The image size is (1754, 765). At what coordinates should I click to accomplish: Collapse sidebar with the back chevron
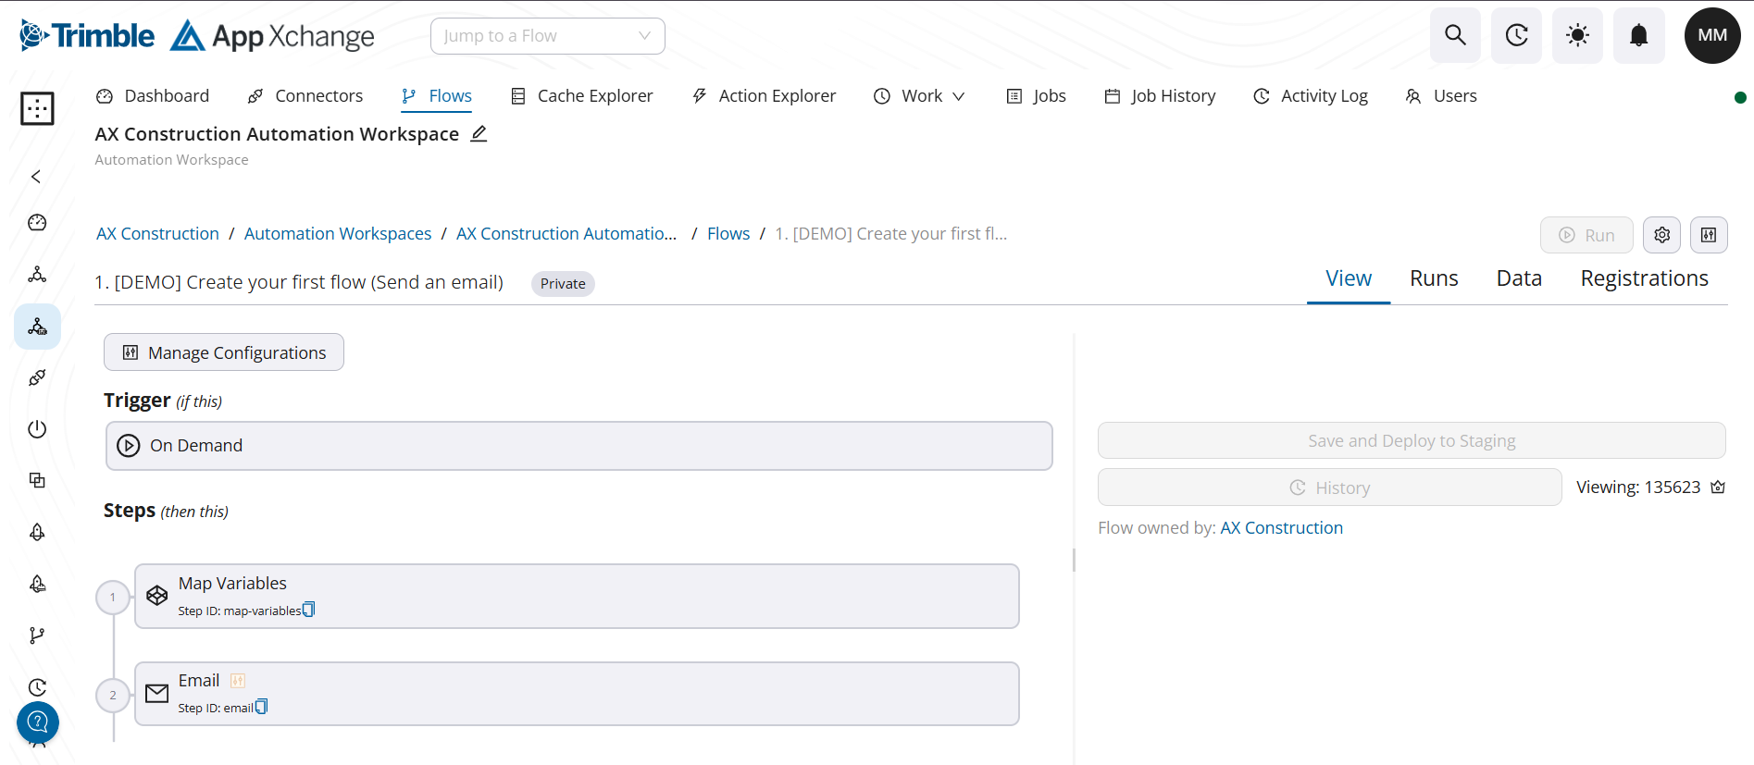tap(36, 177)
